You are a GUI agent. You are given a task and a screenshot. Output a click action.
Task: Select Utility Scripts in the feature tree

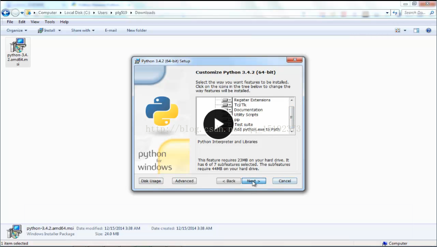[246, 115]
